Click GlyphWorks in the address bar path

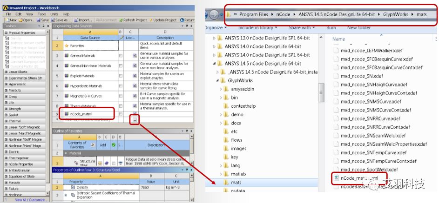tap(396, 14)
